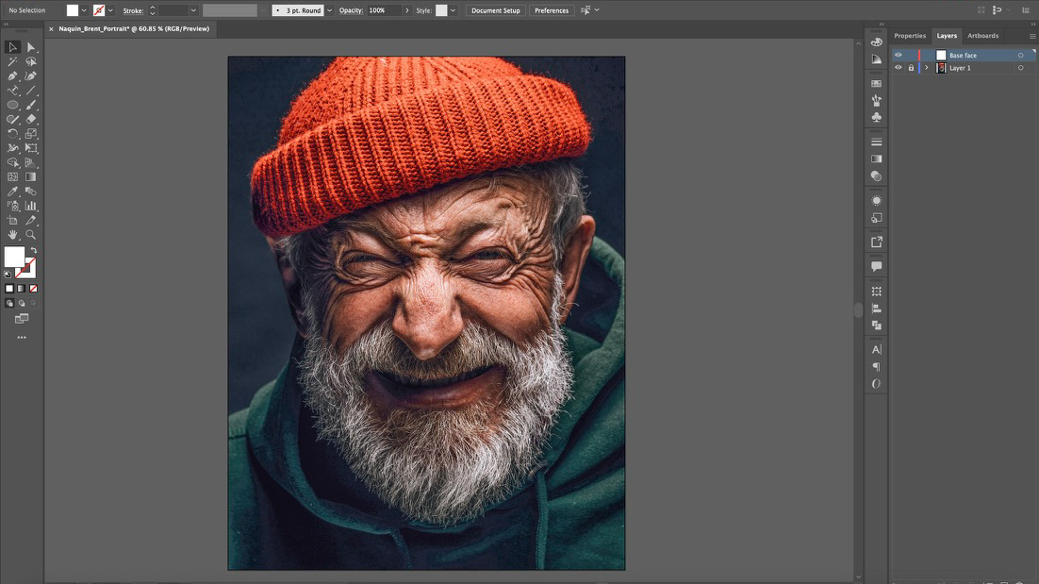Select the Magic Wand tool
1039x584 pixels.
coord(12,61)
